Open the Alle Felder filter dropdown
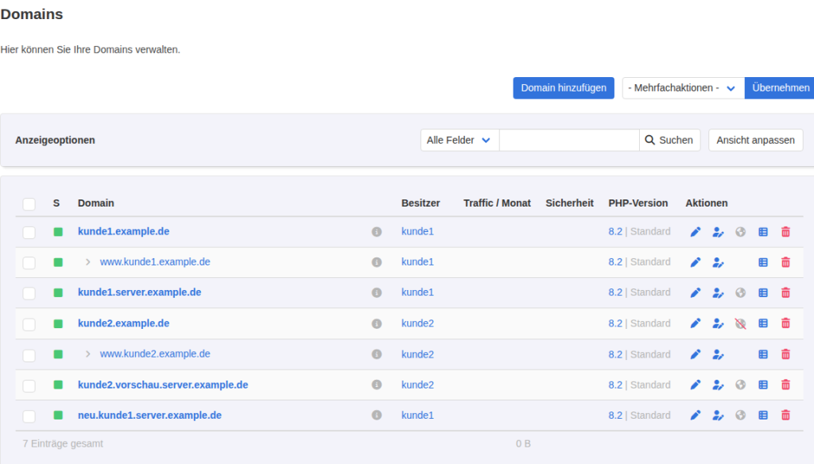 tap(460, 140)
